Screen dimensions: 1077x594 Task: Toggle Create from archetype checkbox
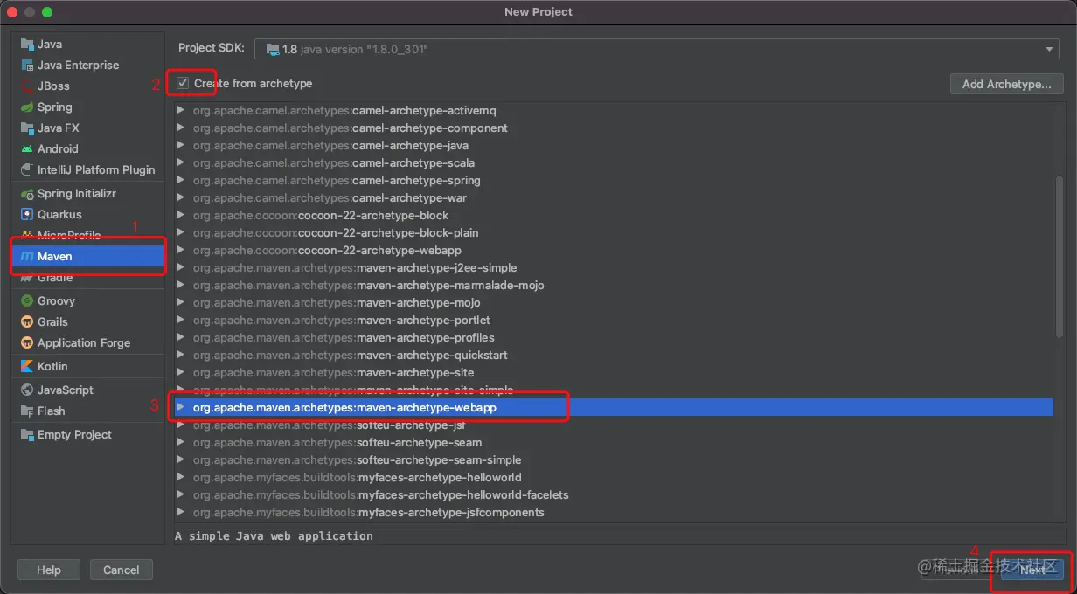(x=183, y=83)
